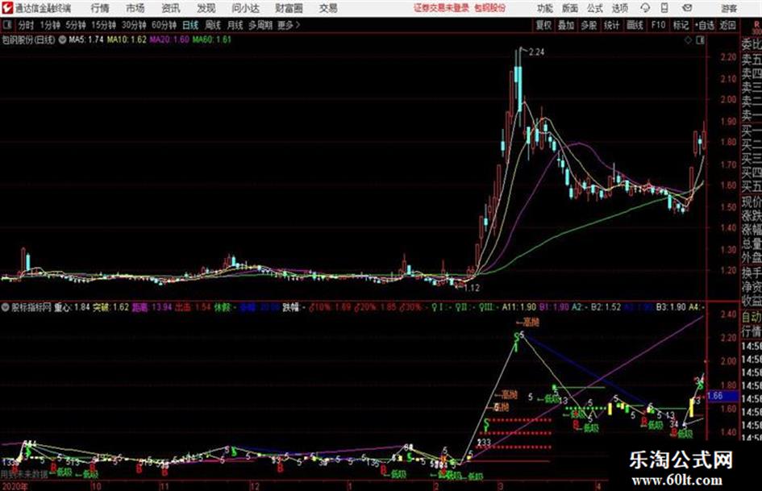Click the 证券交易未登录 login link
Screen dimensions: 762x491
(x=441, y=8)
